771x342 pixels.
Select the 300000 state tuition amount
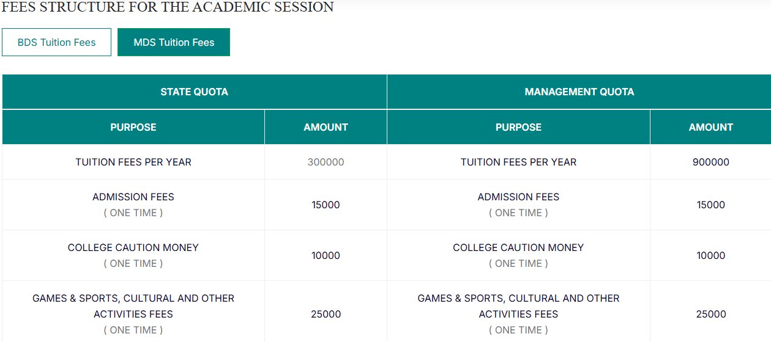tap(326, 162)
